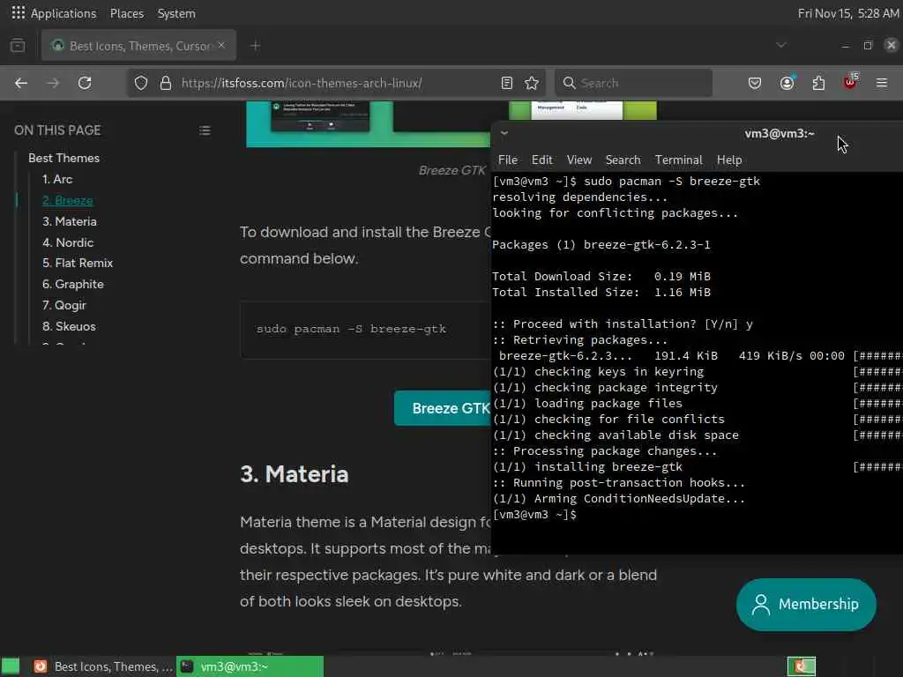
Task: Click the workspace switcher in bottom panel
Action: [802, 666]
